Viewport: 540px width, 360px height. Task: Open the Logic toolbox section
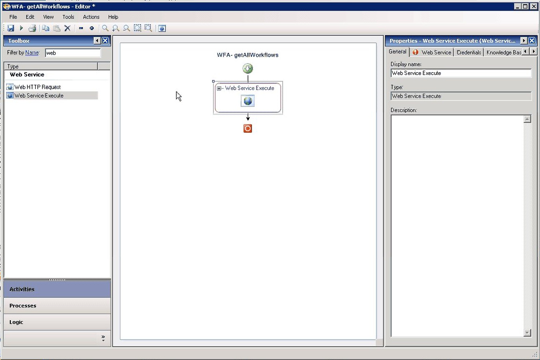click(x=57, y=322)
